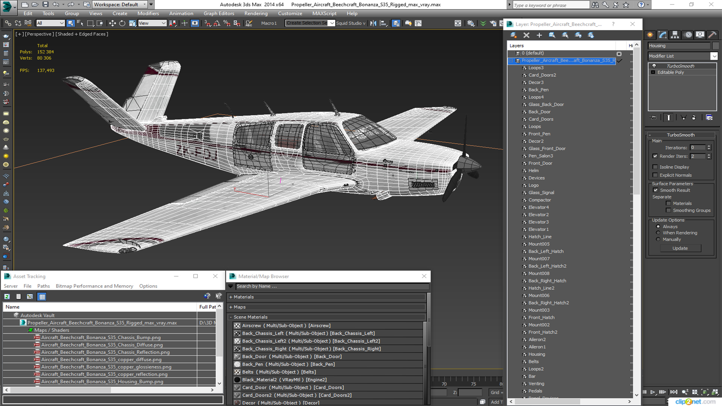Open Manage Layers toolbar icon
This screenshot has width=722, height=406.
pos(396,23)
